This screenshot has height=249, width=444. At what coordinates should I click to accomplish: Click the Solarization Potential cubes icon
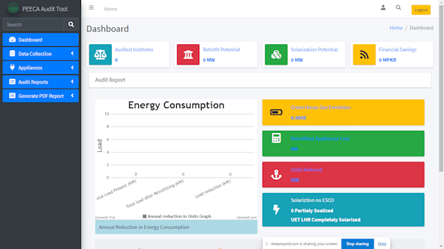276,55
